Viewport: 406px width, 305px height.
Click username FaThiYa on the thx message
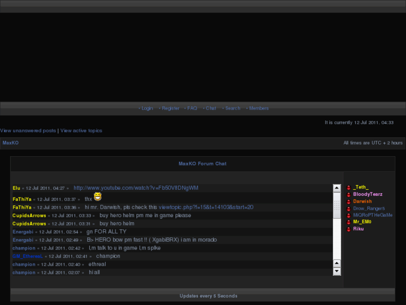click(22, 199)
